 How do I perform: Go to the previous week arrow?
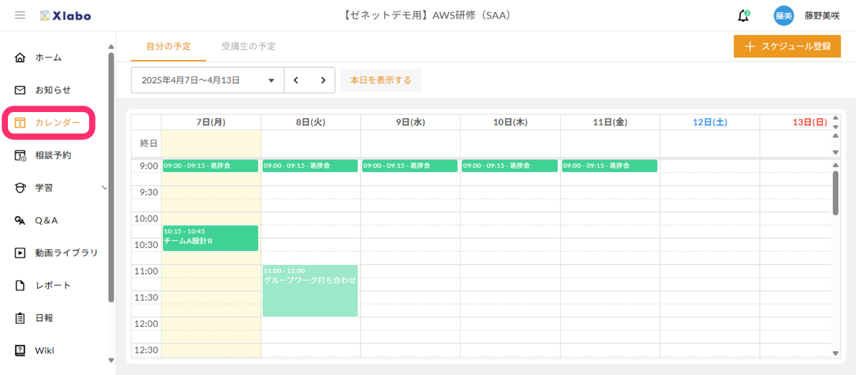(297, 80)
